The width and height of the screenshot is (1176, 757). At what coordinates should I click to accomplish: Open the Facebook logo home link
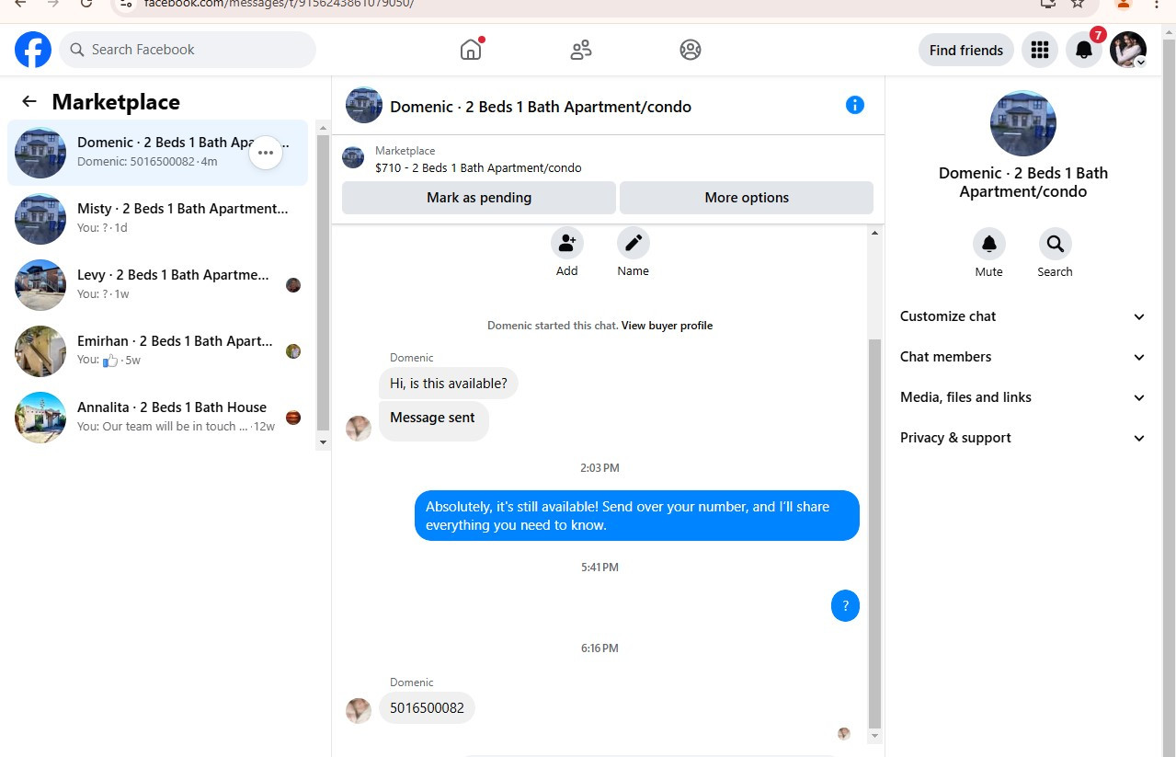33,50
